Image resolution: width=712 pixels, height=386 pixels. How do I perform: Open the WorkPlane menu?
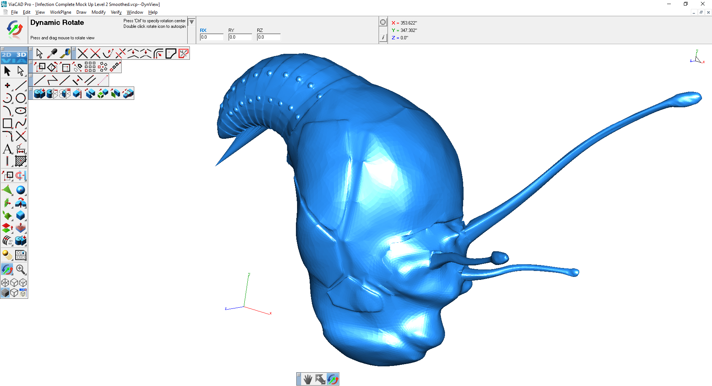click(x=61, y=12)
